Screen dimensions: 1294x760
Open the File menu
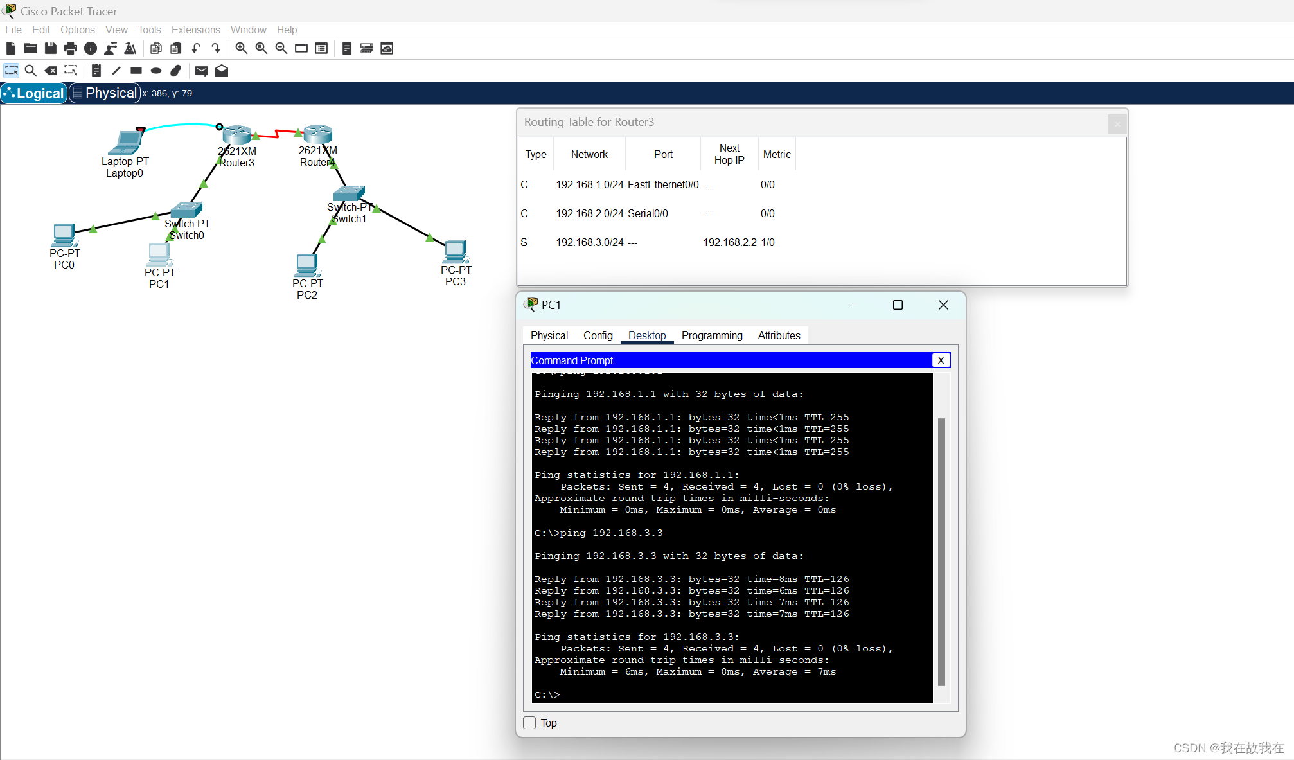click(x=13, y=30)
